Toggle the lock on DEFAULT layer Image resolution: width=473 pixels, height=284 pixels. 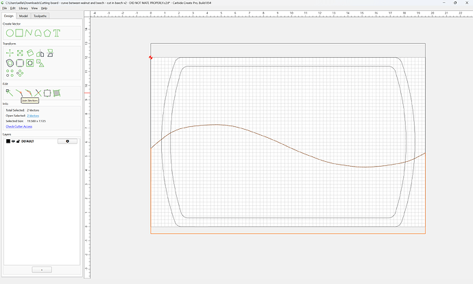(x=18, y=141)
